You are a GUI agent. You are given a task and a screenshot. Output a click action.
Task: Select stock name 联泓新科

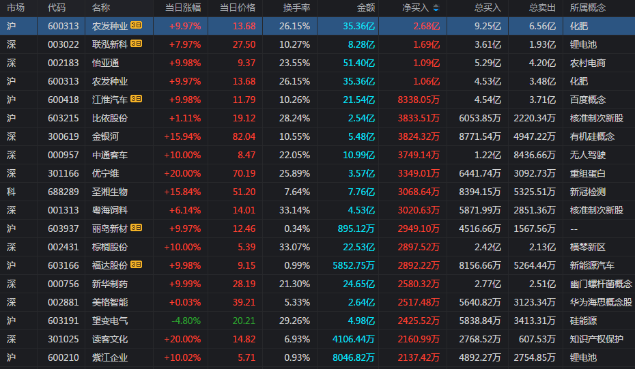coord(110,44)
